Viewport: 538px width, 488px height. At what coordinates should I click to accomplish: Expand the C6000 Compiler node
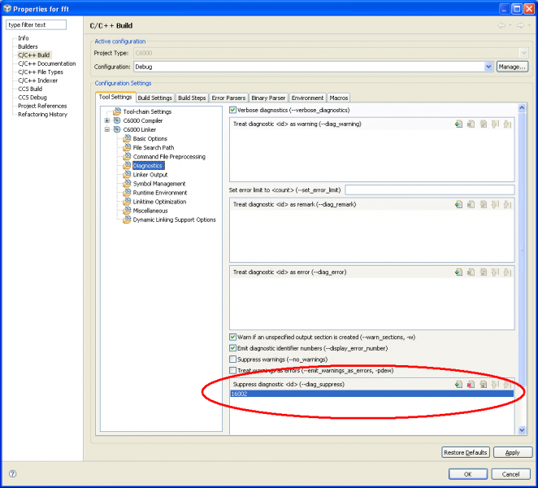(x=107, y=120)
